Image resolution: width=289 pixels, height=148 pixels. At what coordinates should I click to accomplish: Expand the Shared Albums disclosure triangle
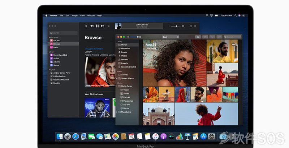pyautogui.click(x=117, y=78)
